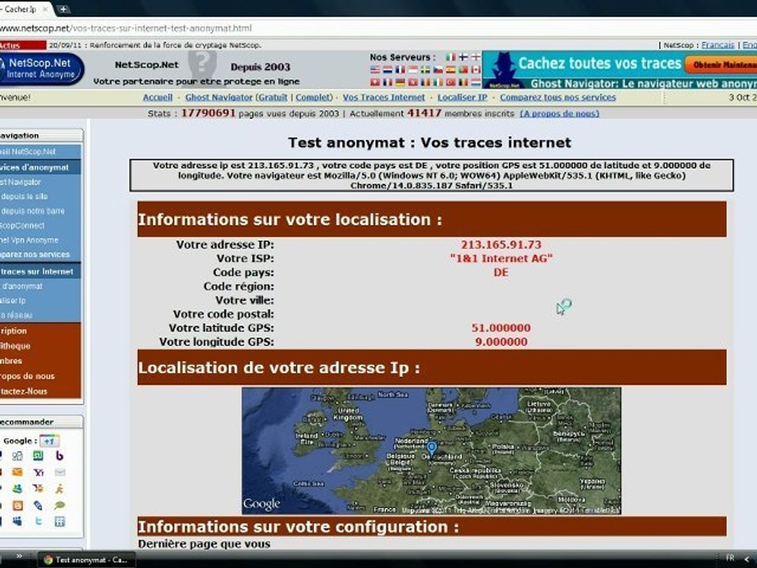The image size is (757, 568).
Task: Click the Cachez toutes vos traces banner
Action: 599,63
